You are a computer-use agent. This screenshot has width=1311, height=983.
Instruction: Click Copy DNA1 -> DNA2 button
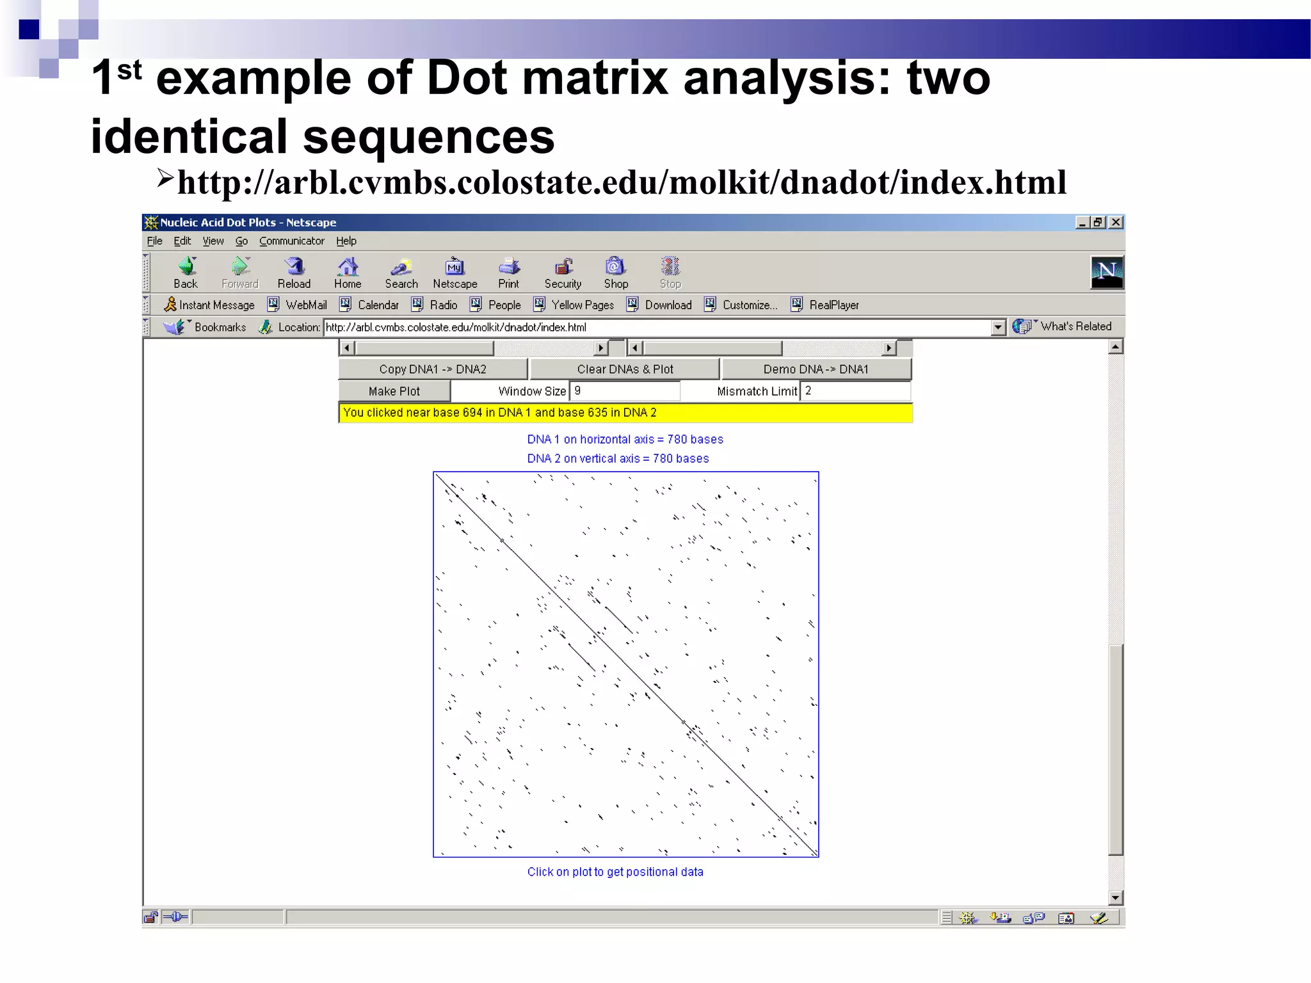click(x=433, y=369)
